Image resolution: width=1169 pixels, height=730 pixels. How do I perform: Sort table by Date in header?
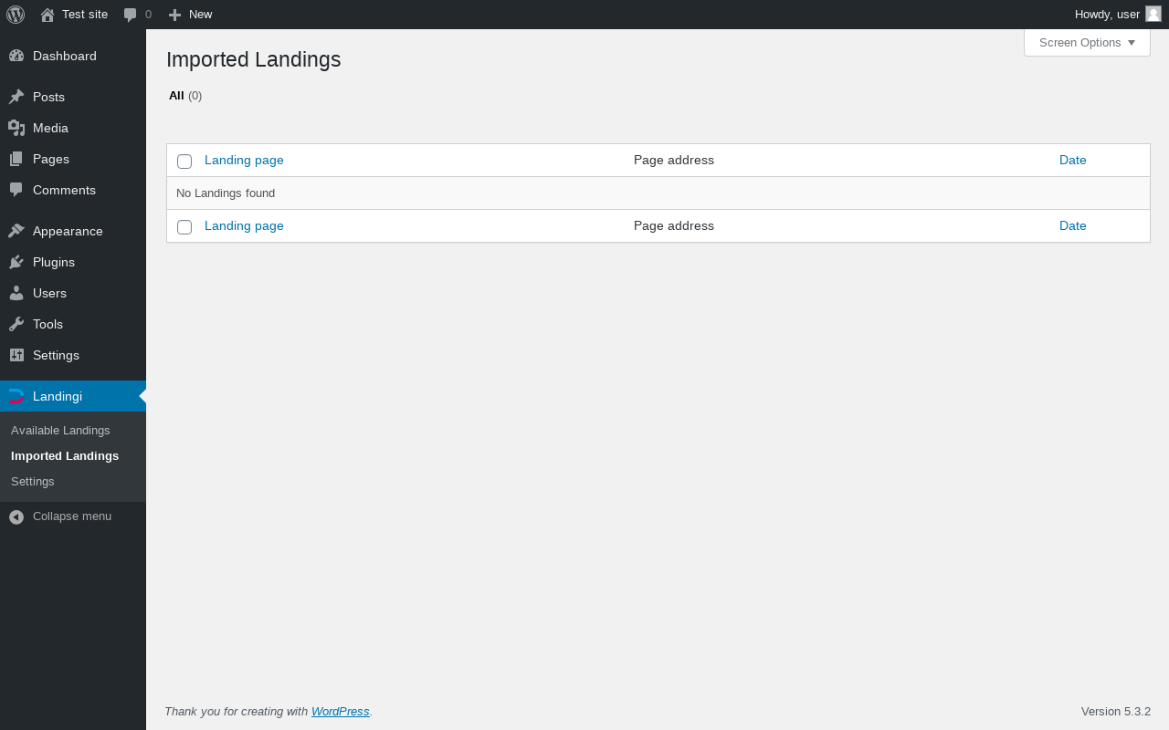pyautogui.click(x=1072, y=160)
